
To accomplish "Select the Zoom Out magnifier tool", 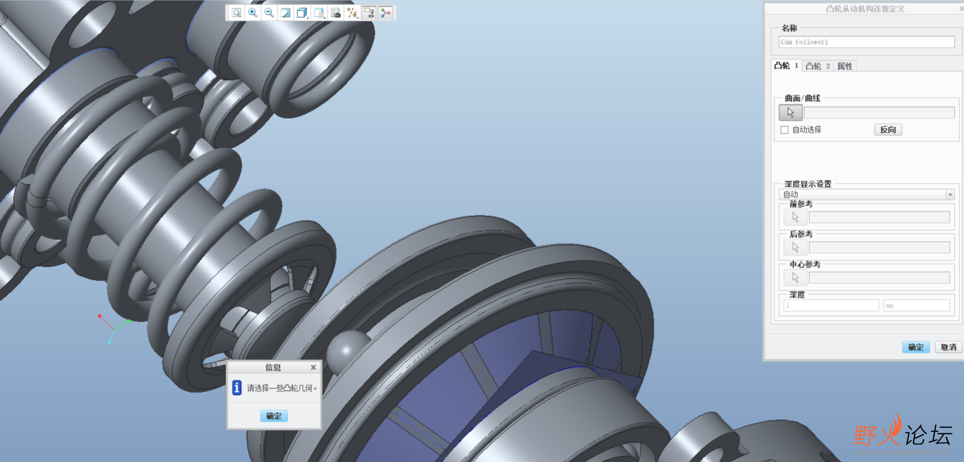I will click(x=269, y=13).
